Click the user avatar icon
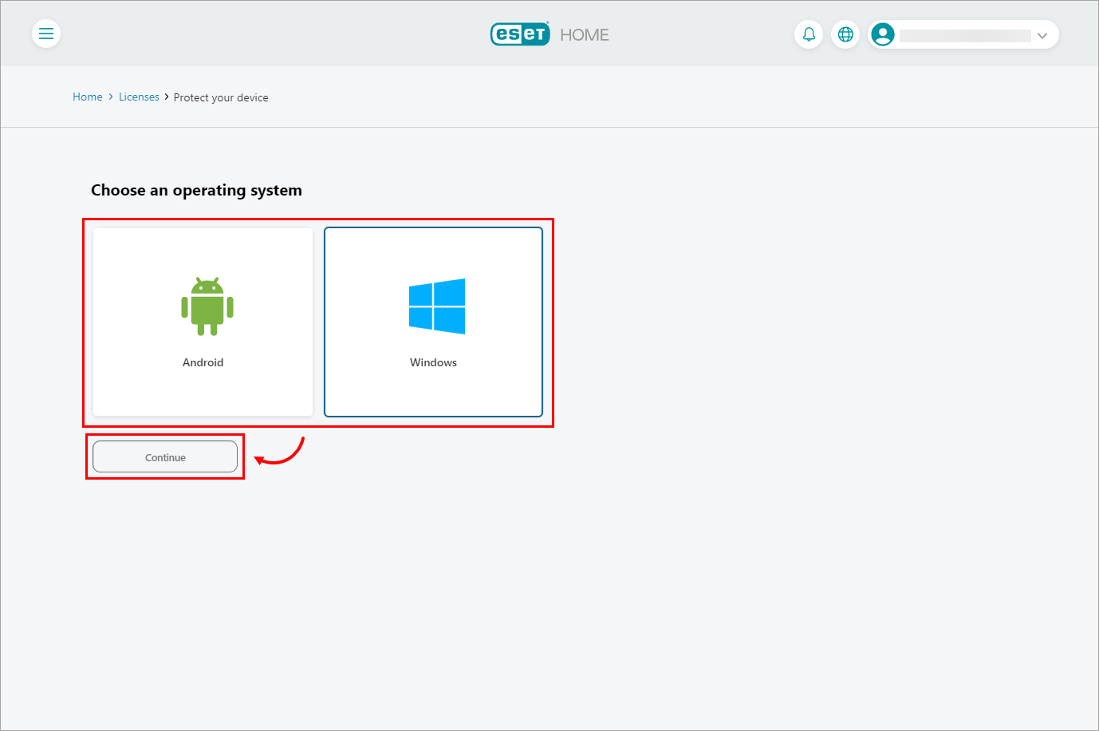The image size is (1099, 731). click(883, 34)
